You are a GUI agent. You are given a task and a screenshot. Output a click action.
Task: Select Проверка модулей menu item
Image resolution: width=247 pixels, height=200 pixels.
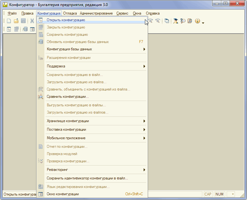click(92, 154)
